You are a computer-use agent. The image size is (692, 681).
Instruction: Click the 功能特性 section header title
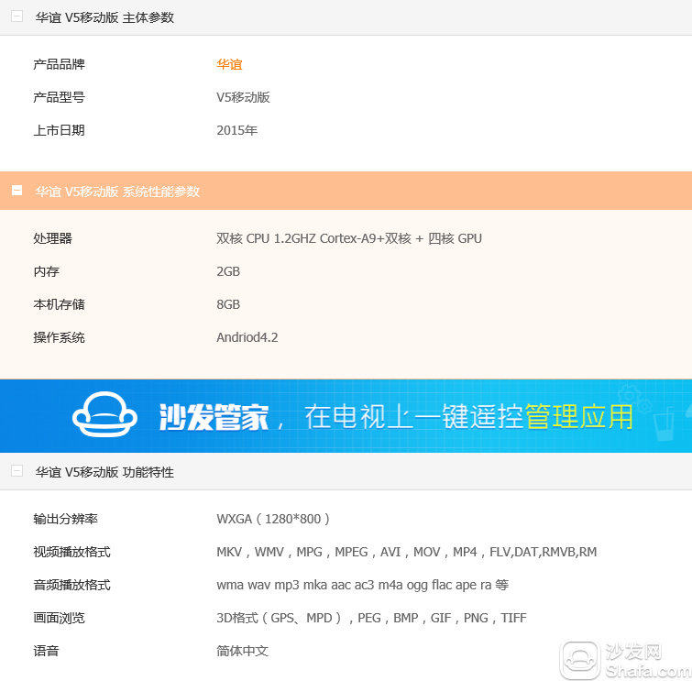104,472
